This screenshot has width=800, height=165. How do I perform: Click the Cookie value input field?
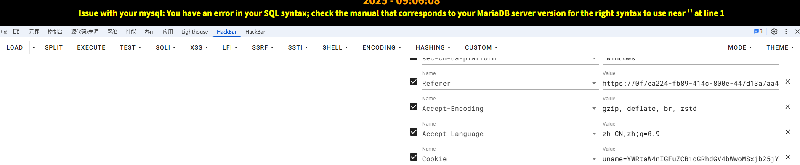[x=691, y=159]
